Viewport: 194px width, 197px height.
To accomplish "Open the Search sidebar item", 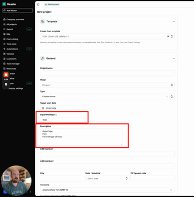I will pyautogui.click(x=9, y=29).
